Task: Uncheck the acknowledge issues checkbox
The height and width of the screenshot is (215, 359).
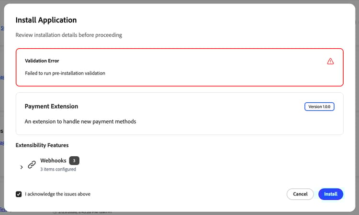Action: pos(19,194)
